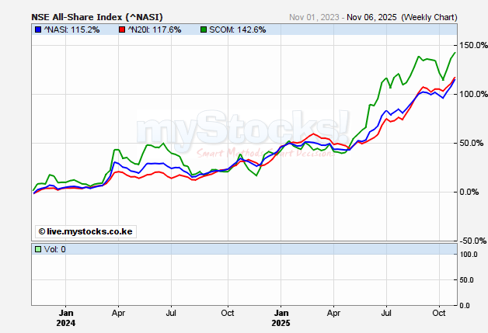This screenshot has width=488, height=333.
Task: Click the Jan 2025 x-axis label
Action: pos(281,319)
